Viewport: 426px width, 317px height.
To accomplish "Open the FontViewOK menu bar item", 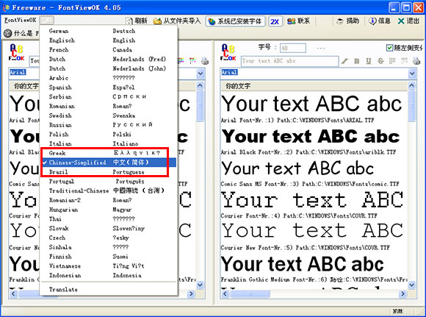I will (20, 20).
